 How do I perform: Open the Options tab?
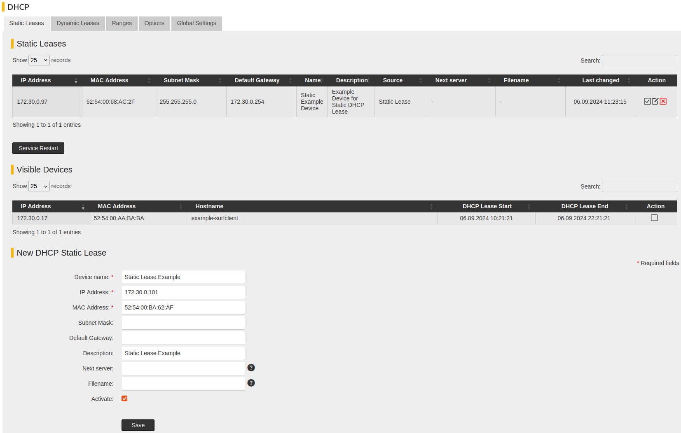154,23
